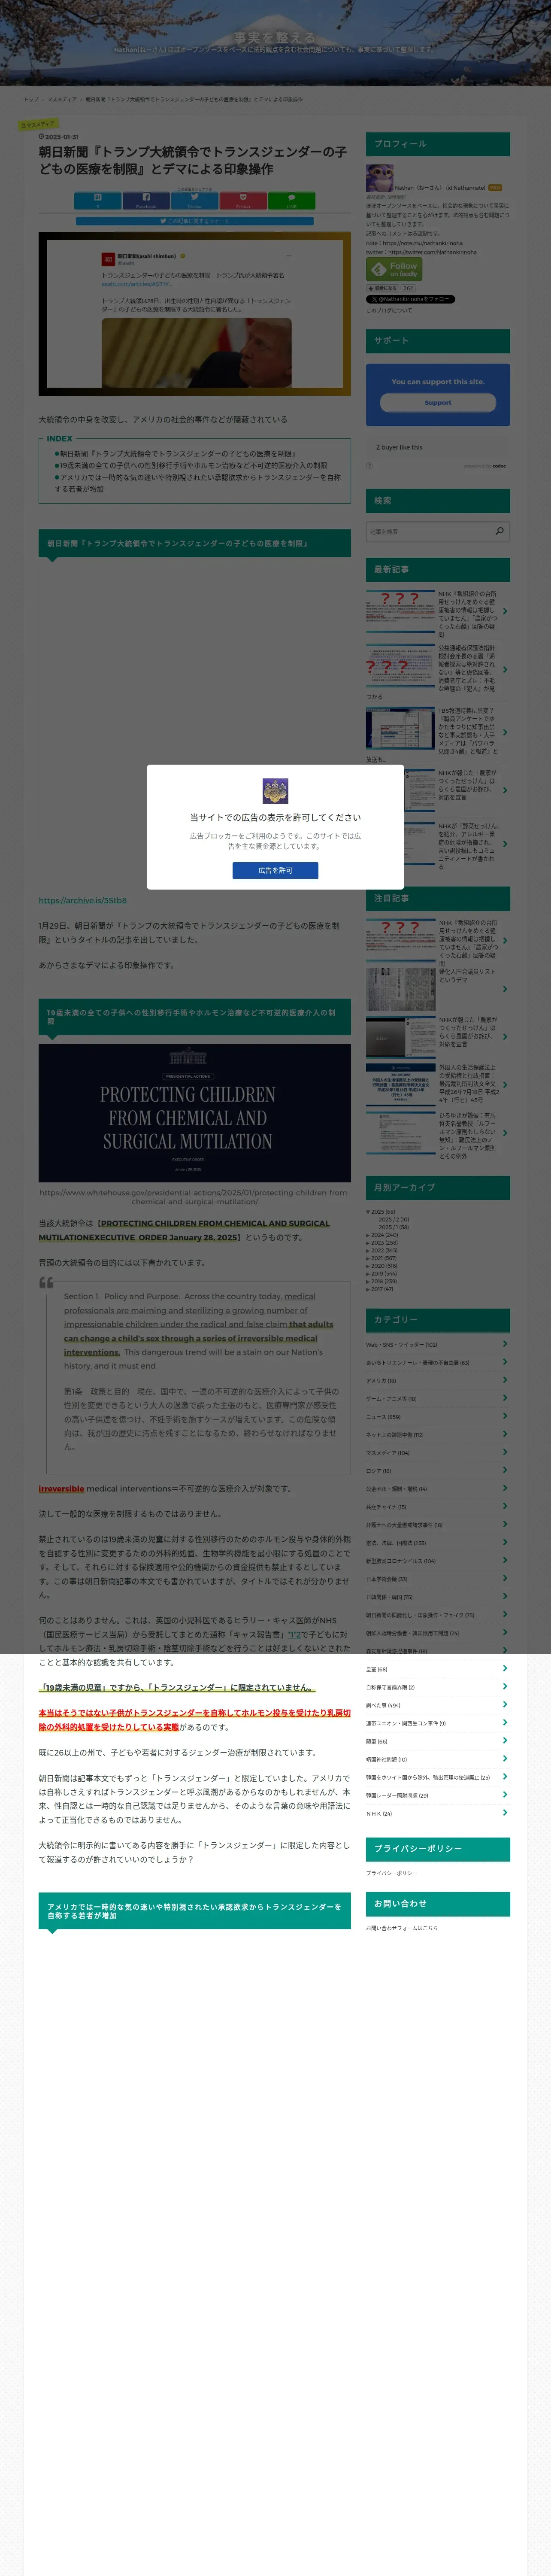
Task: Open the NHK (24) category
Action: [379, 1813]
